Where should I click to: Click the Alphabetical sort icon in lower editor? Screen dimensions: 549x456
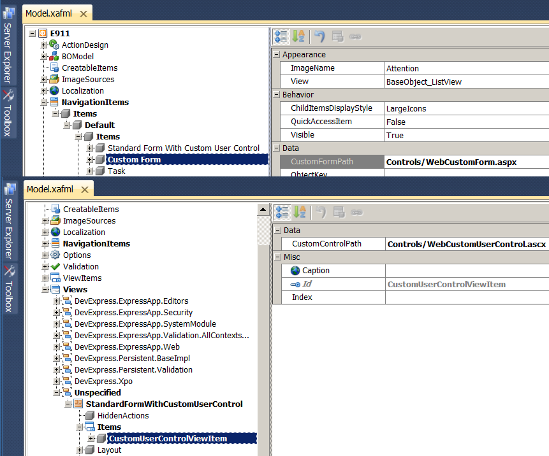pyautogui.click(x=298, y=211)
